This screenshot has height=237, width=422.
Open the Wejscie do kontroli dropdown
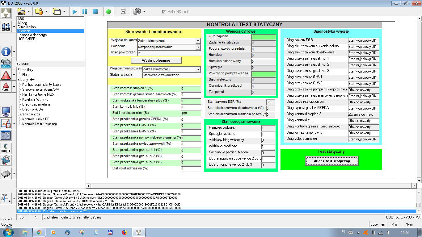[x=198, y=41]
